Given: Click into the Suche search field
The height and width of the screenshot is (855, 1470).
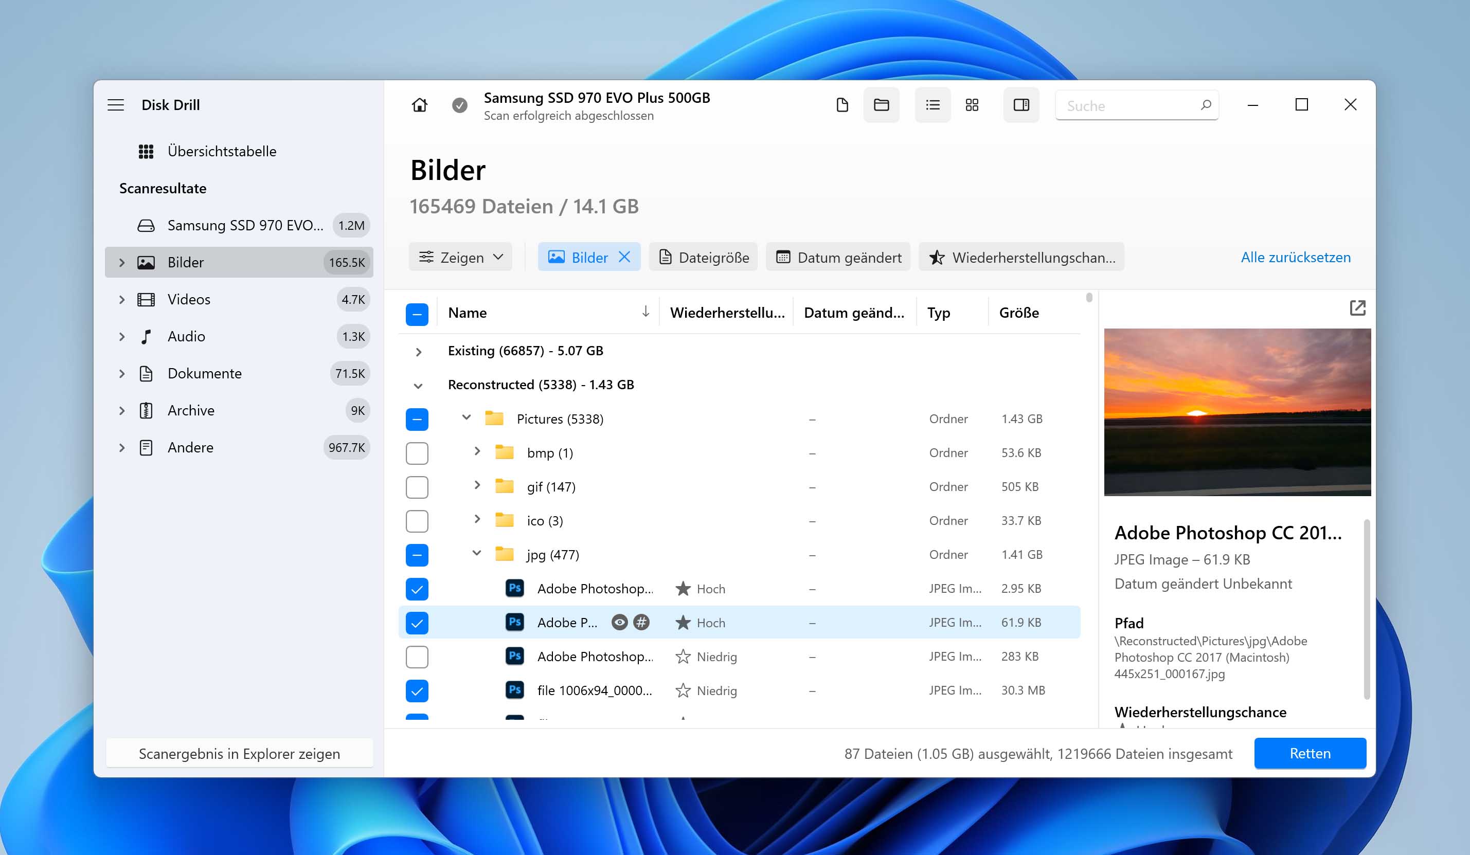Looking at the screenshot, I should (x=1136, y=105).
